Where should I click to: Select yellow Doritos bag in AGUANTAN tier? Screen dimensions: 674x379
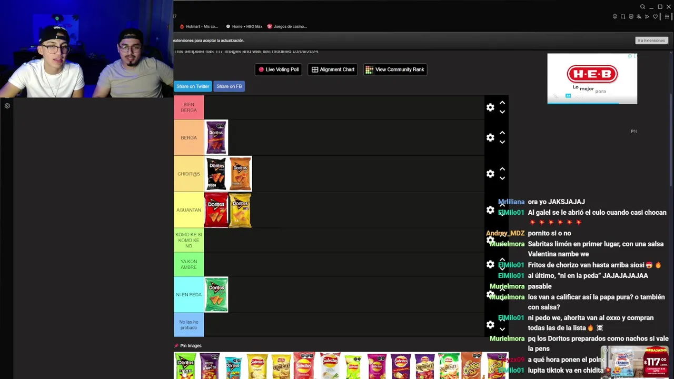pos(240,210)
